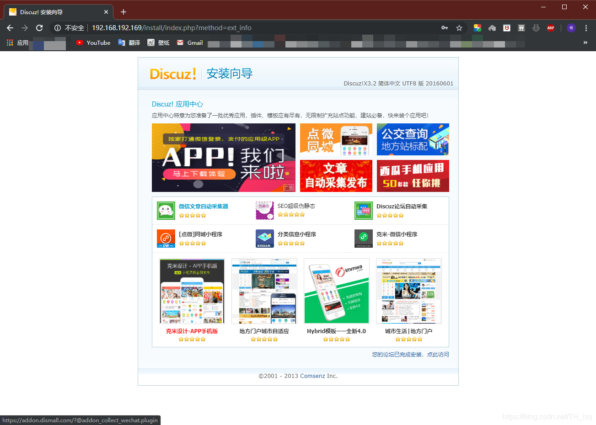Open the Hybrid模板——全新4.0 link
This screenshot has height=425, width=596.
point(337,331)
